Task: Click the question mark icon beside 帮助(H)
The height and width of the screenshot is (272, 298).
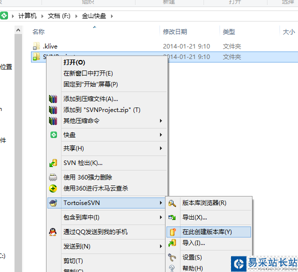Action: [172, 268]
